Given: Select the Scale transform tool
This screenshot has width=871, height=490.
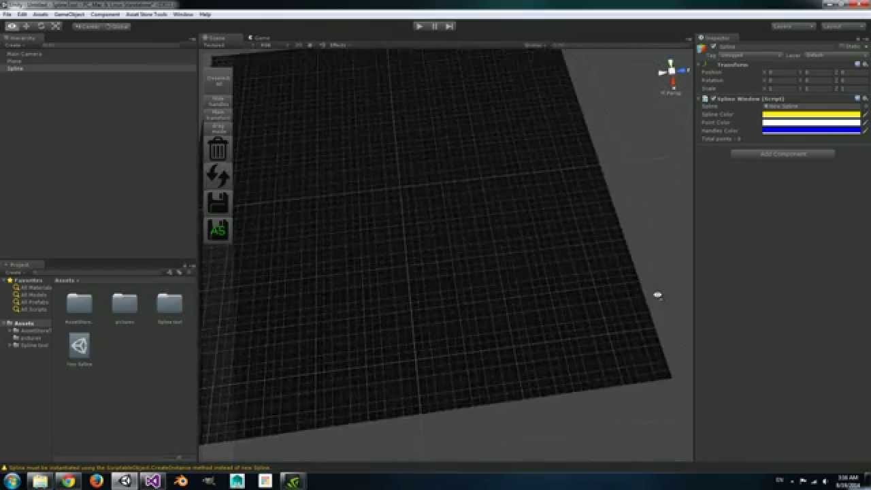Looking at the screenshot, I should pyautogui.click(x=55, y=26).
